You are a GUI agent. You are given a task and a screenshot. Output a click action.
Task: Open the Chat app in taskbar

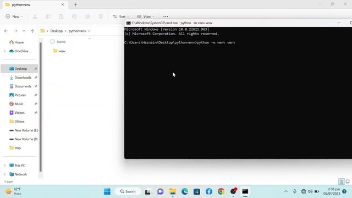point(160,191)
